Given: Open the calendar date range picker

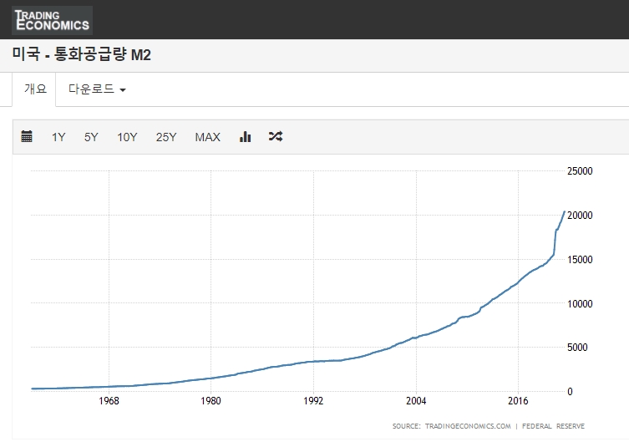Looking at the screenshot, I should (27, 136).
